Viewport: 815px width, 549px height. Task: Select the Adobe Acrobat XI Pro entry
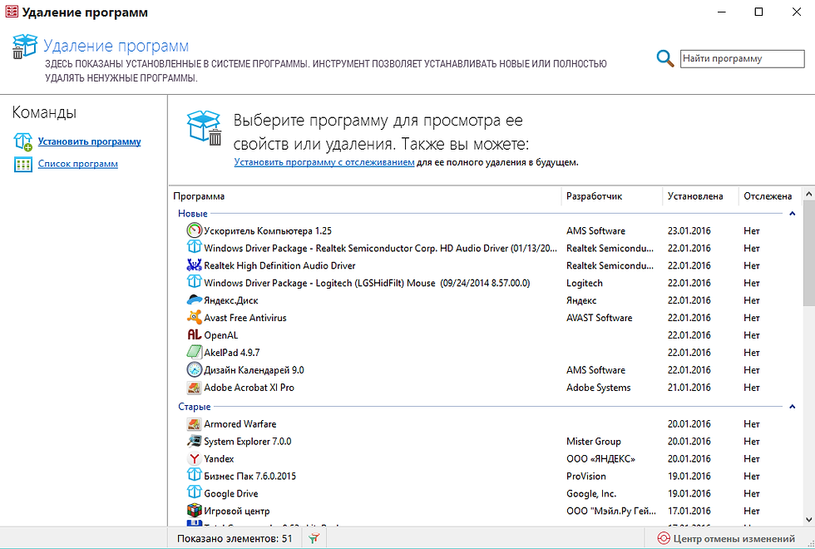[486, 388]
